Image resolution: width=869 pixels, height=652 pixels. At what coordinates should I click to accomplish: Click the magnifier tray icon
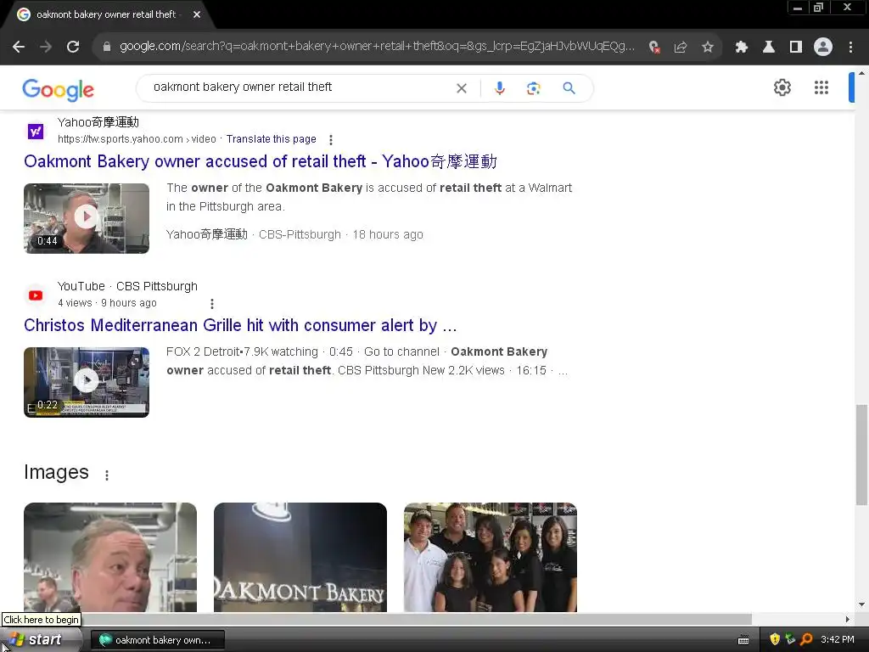coord(806,639)
